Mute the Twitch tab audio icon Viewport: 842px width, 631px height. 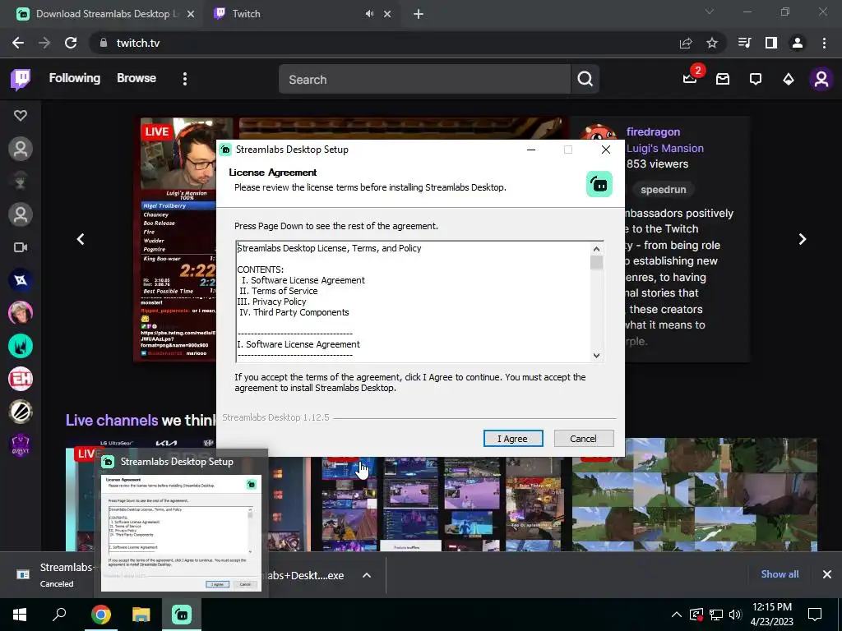click(369, 14)
